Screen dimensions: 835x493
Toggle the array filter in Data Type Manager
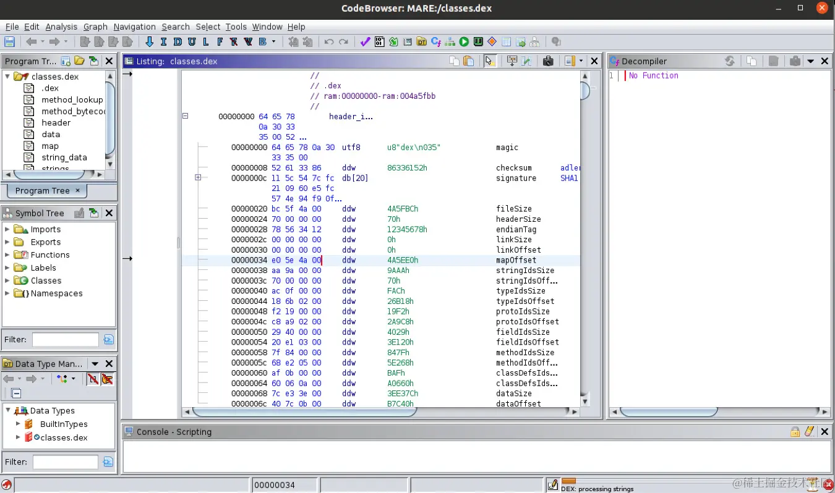[x=93, y=379]
